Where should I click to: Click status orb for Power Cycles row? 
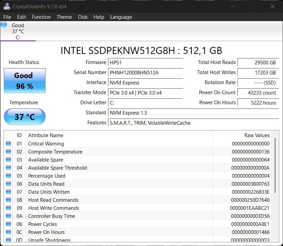[8, 224]
